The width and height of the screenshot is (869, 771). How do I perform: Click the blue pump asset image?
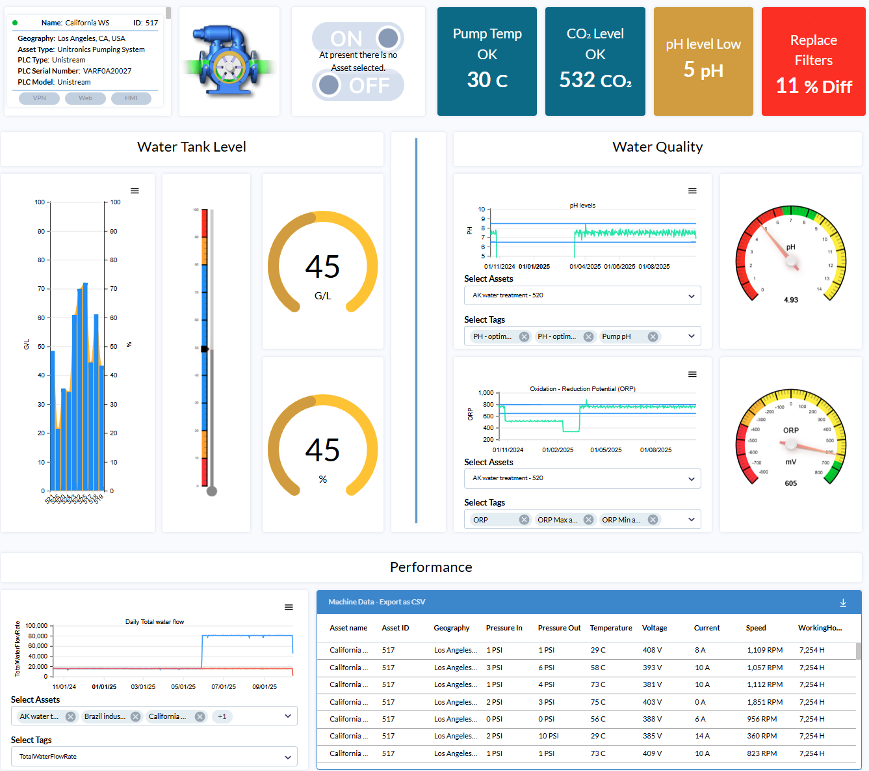click(229, 61)
